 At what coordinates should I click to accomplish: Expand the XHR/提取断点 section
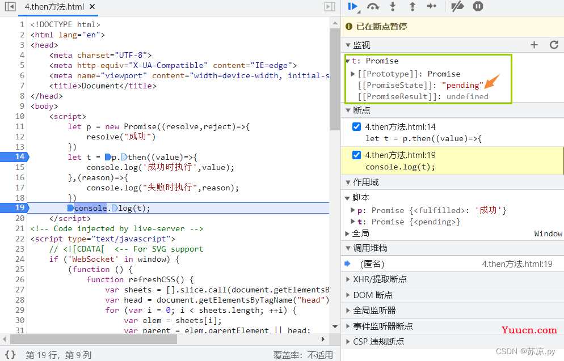coord(348,279)
